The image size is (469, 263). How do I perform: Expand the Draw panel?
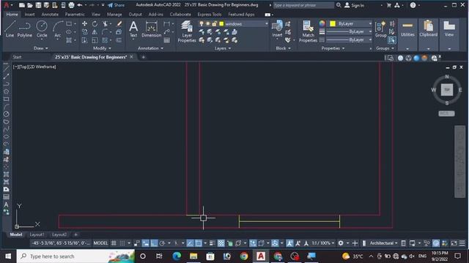click(41, 48)
